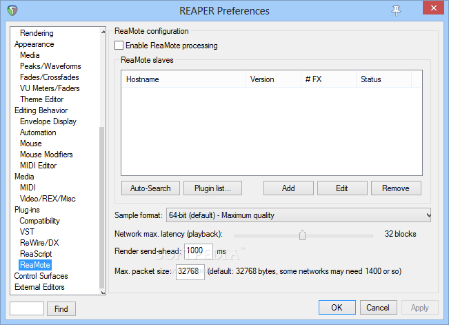This screenshot has height=325, width=449.
Task: Select Fades/Crossfades page
Action: point(49,77)
